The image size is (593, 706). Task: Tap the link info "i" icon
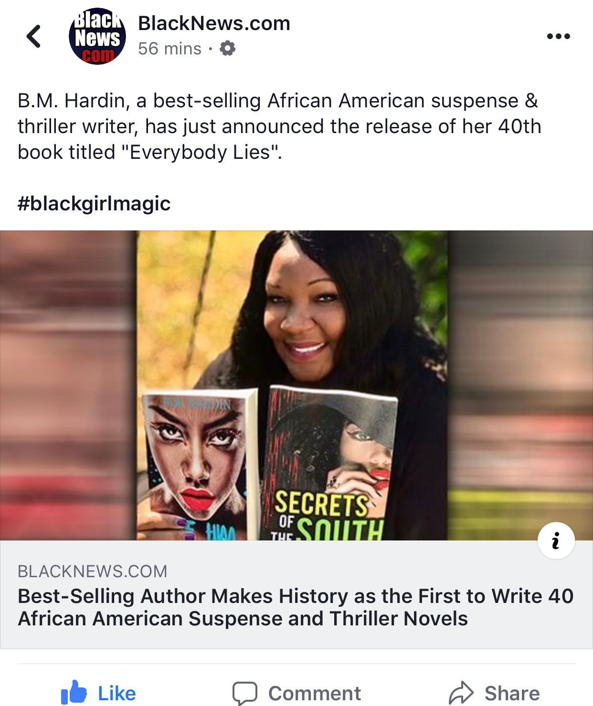(556, 541)
